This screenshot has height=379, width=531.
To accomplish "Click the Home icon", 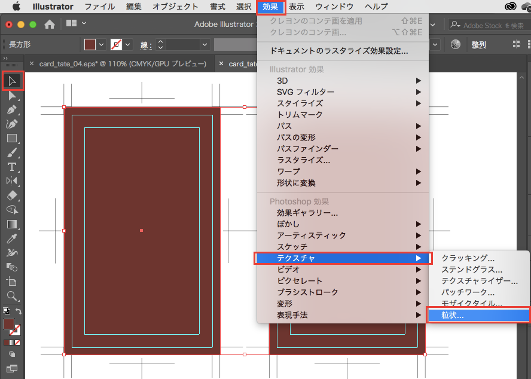I will [50, 25].
